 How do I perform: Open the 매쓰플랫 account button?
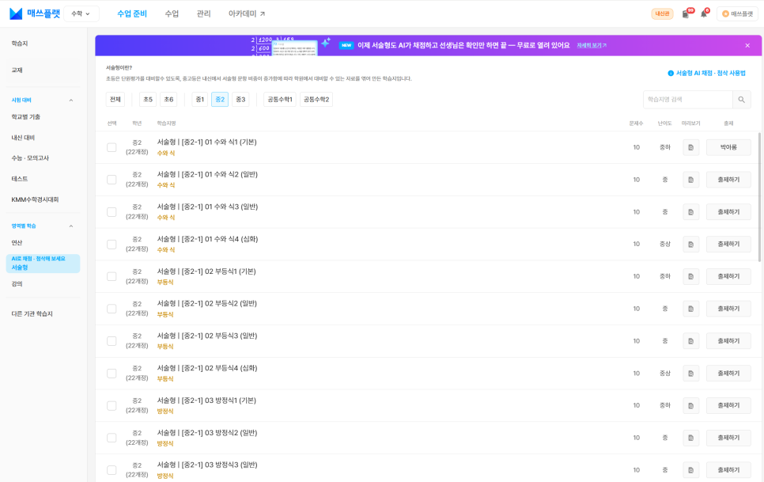coord(737,14)
